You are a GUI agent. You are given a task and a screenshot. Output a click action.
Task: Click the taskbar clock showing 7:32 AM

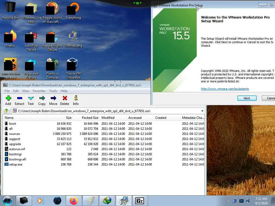tap(261, 201)
